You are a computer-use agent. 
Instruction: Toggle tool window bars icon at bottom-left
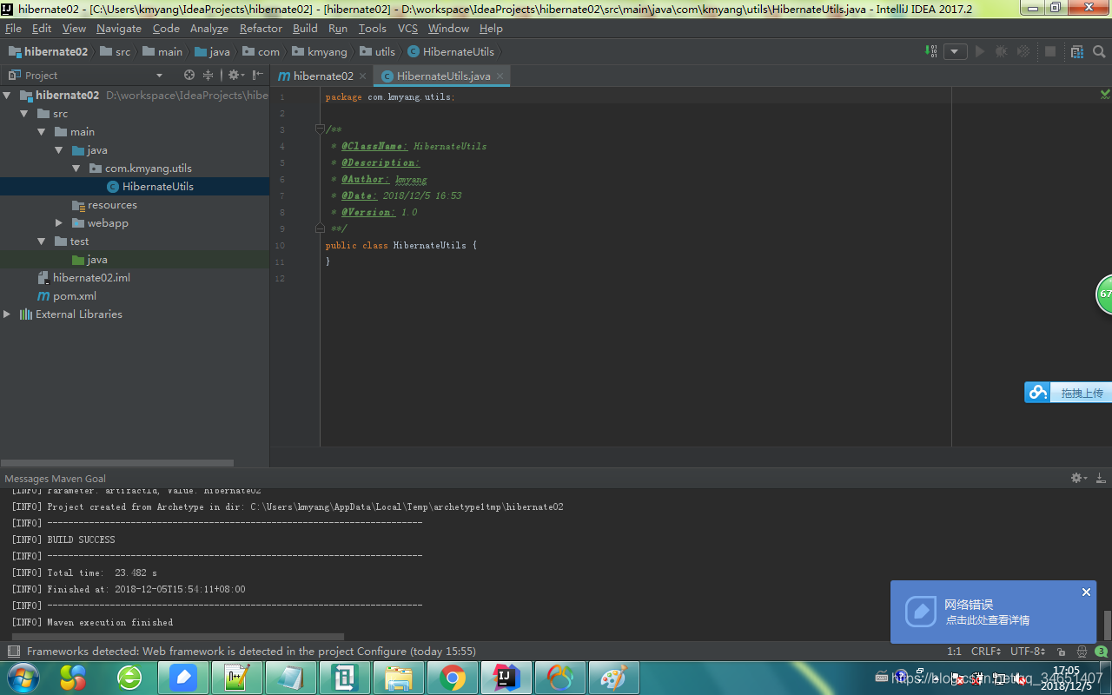(x=13, y=652)
